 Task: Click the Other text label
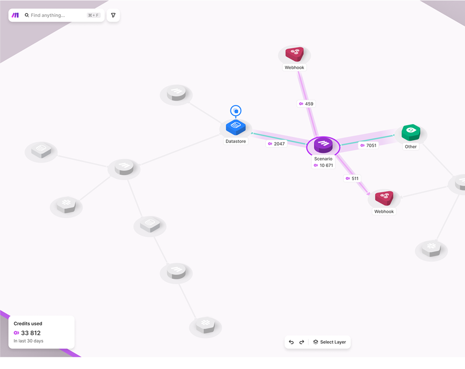coord(411,146)
